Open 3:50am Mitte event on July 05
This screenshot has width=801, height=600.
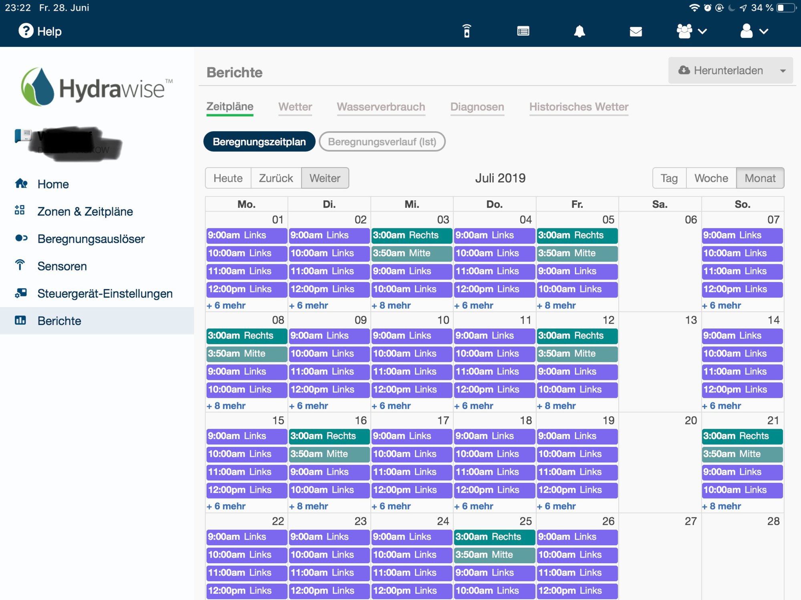tap(577, 253)
